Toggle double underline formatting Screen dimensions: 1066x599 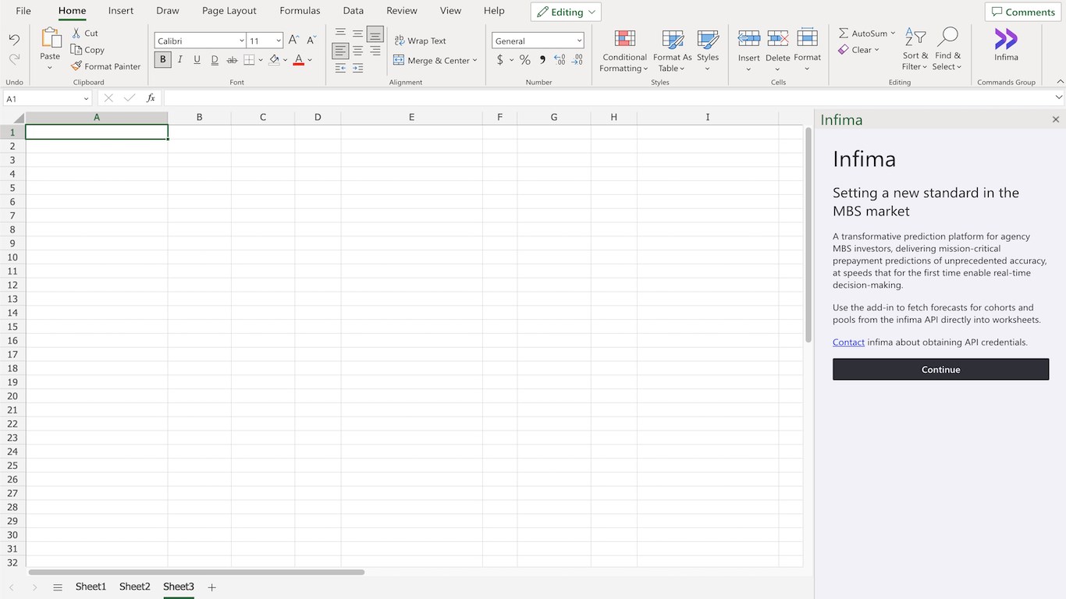[x=215, y=60]
